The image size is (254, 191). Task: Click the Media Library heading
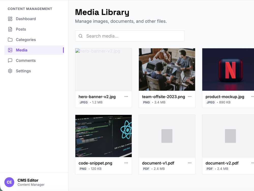point(102,12)
